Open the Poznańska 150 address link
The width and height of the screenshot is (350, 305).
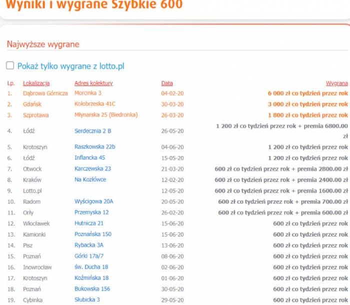pyautogui.click(x=93, y=234)
